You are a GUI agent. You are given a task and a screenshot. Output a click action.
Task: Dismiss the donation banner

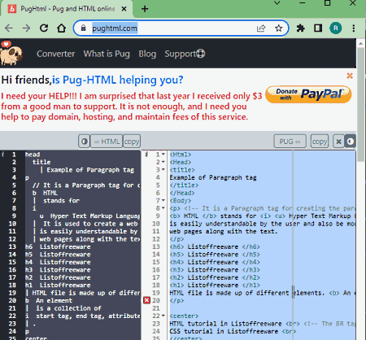tap(350, 76)
